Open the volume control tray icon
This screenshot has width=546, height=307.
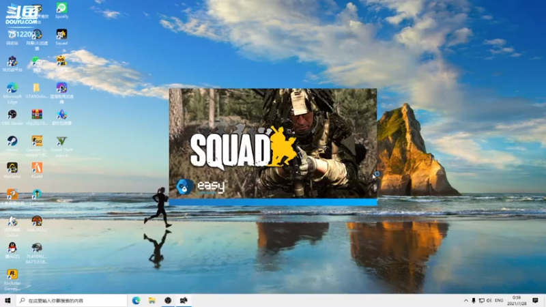point(489,300)
